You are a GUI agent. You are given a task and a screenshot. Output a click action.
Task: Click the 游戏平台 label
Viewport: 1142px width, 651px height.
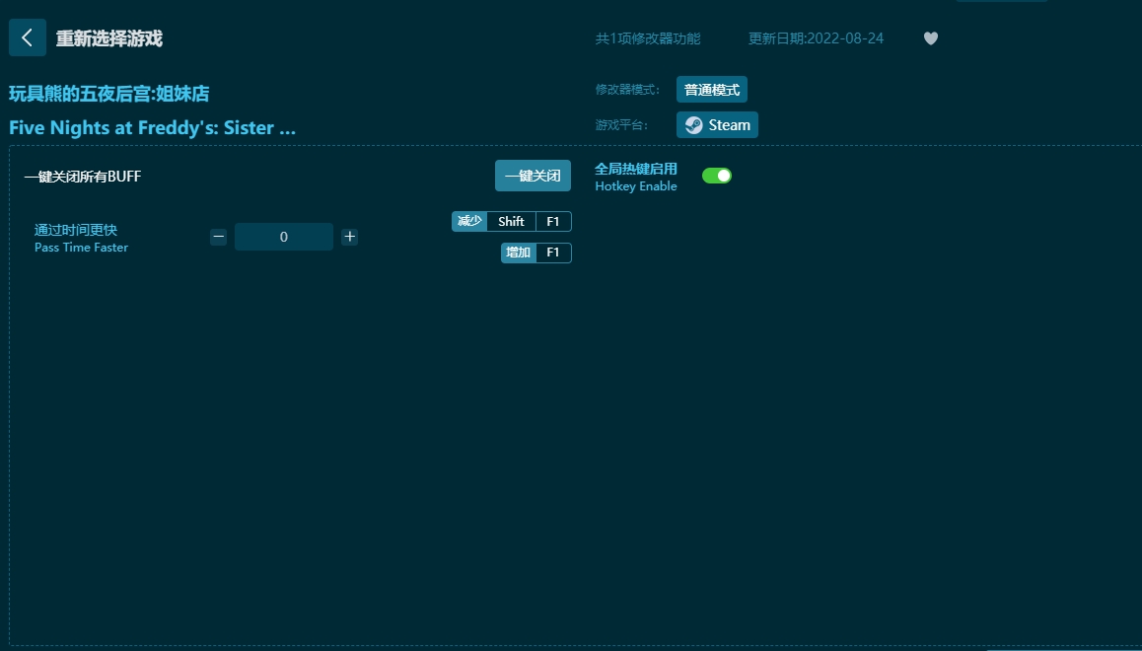point(621,125)
